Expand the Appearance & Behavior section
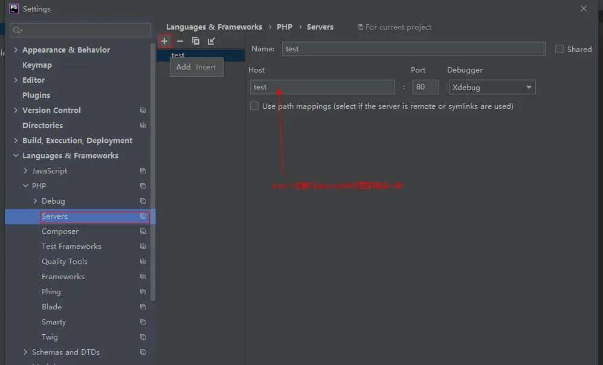The image size is (603, 365). point(15,50)
